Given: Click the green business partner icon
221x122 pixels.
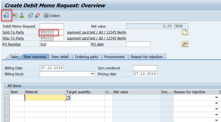Looking at the screenshot, I should point(22,16).
